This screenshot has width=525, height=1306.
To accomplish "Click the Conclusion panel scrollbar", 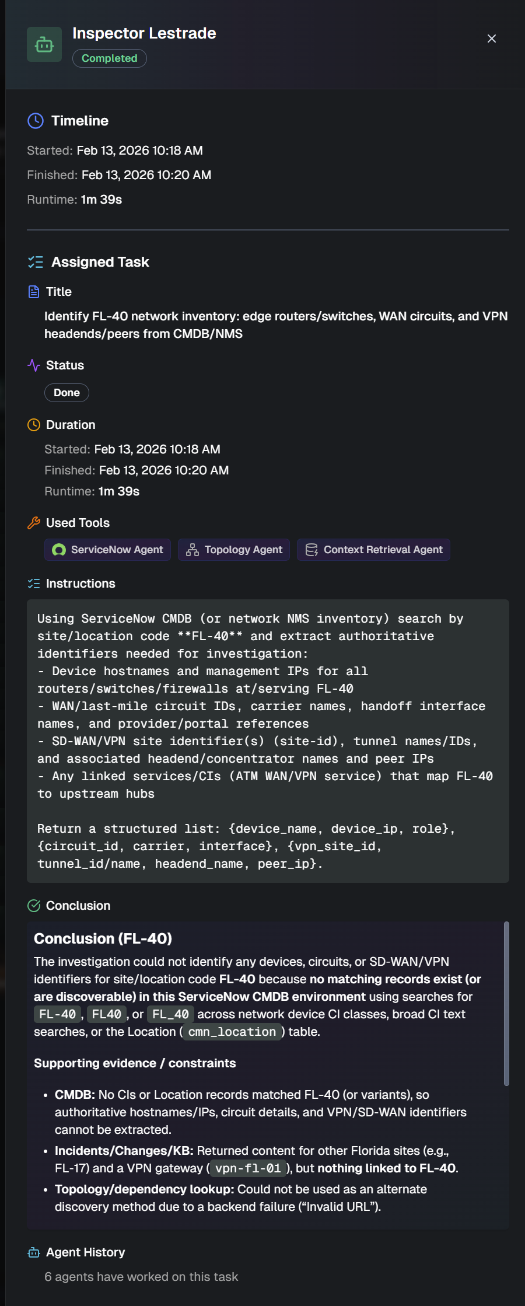I will pyautogui.click(x=506, y=1004).
